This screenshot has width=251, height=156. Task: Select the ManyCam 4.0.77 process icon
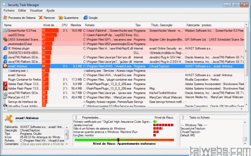click(5, 97)
